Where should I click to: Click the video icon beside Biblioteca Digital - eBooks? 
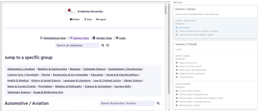coord(177,105)
